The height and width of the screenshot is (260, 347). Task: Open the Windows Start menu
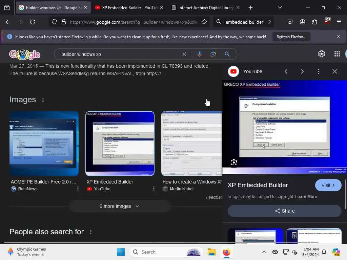tap(121, 252)
